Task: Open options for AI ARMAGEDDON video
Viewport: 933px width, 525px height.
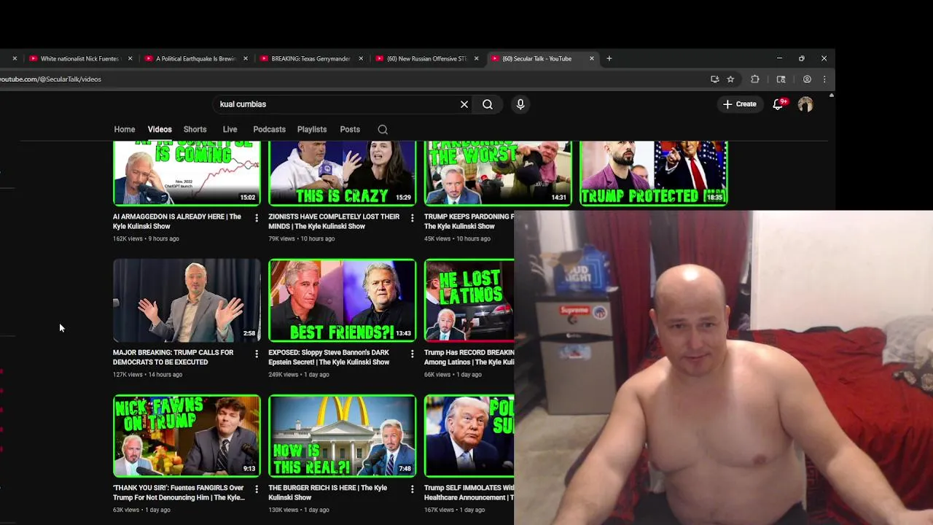Action: [x=257, y=217]
